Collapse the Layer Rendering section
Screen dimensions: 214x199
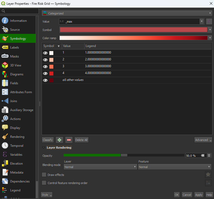[x=44, y=148]
